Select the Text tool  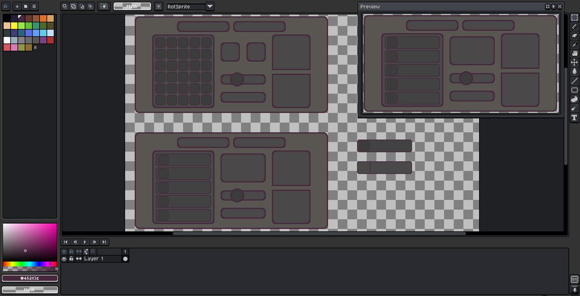click(x=574, y=117)
